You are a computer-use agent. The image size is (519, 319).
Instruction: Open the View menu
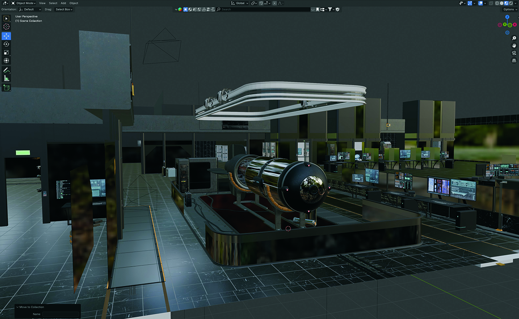coord(42,3)
